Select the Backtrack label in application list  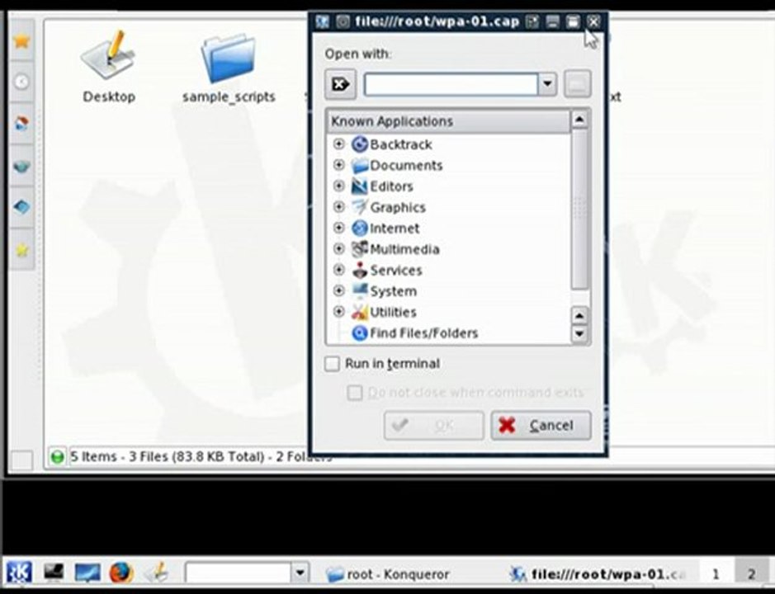[x=401, y=145]
